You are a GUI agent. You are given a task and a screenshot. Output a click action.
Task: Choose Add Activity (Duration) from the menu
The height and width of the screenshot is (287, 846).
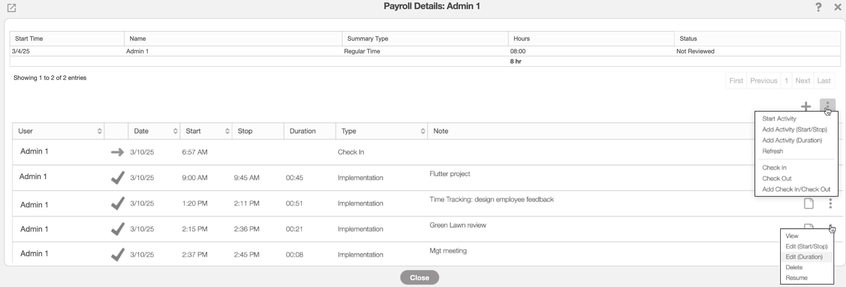pos(792,140)
